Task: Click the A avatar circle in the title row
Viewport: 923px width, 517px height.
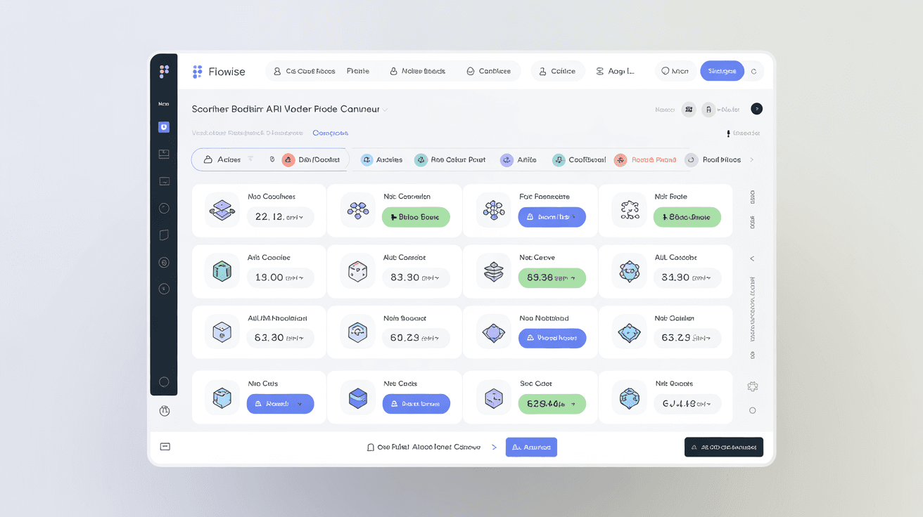Action: point(708,109)
